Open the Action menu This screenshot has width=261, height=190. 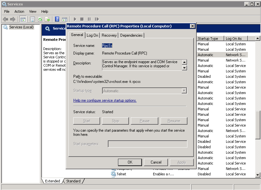[x=19, y=11]
